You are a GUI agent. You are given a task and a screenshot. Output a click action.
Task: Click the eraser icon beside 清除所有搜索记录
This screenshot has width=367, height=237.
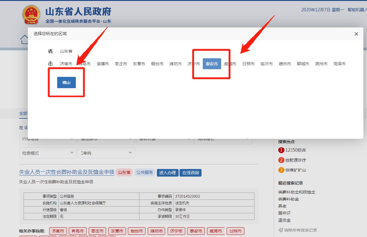point(281,230)
